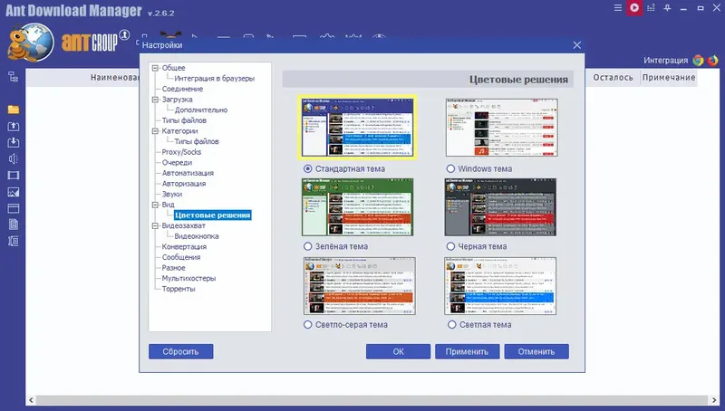
Task: Select the archives icon in sidebar
Action: (x=14, y=241)
